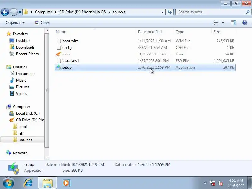Click the navigation pane scroll up arrow
Image resolution: width=252 pixels, height=189 pixels.
[x=47, y=31]
